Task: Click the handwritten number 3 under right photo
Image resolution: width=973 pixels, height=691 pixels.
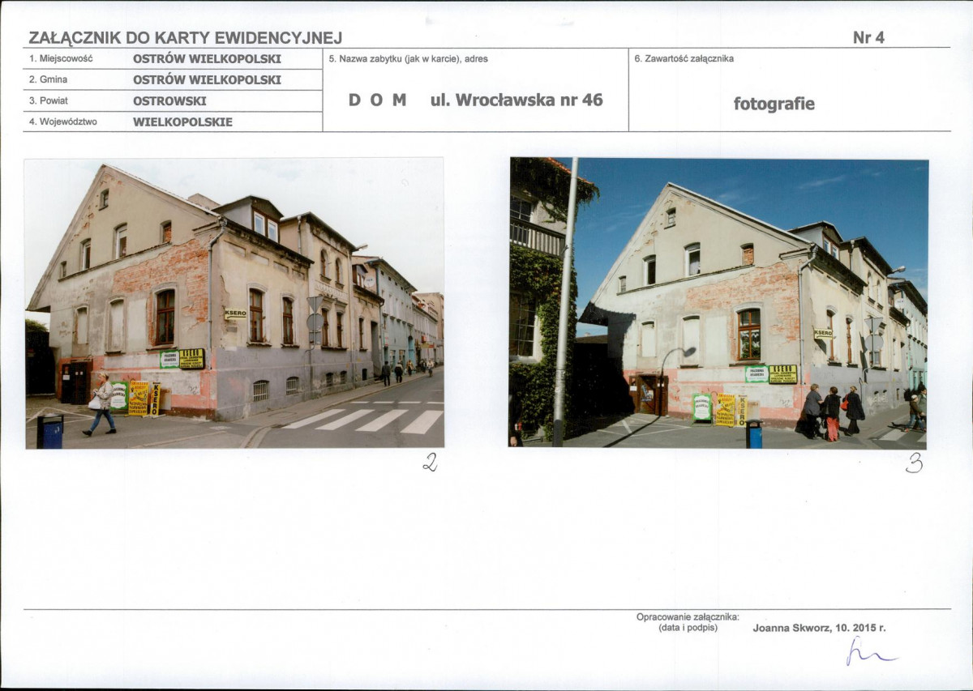Action: [x=914, y=463]
